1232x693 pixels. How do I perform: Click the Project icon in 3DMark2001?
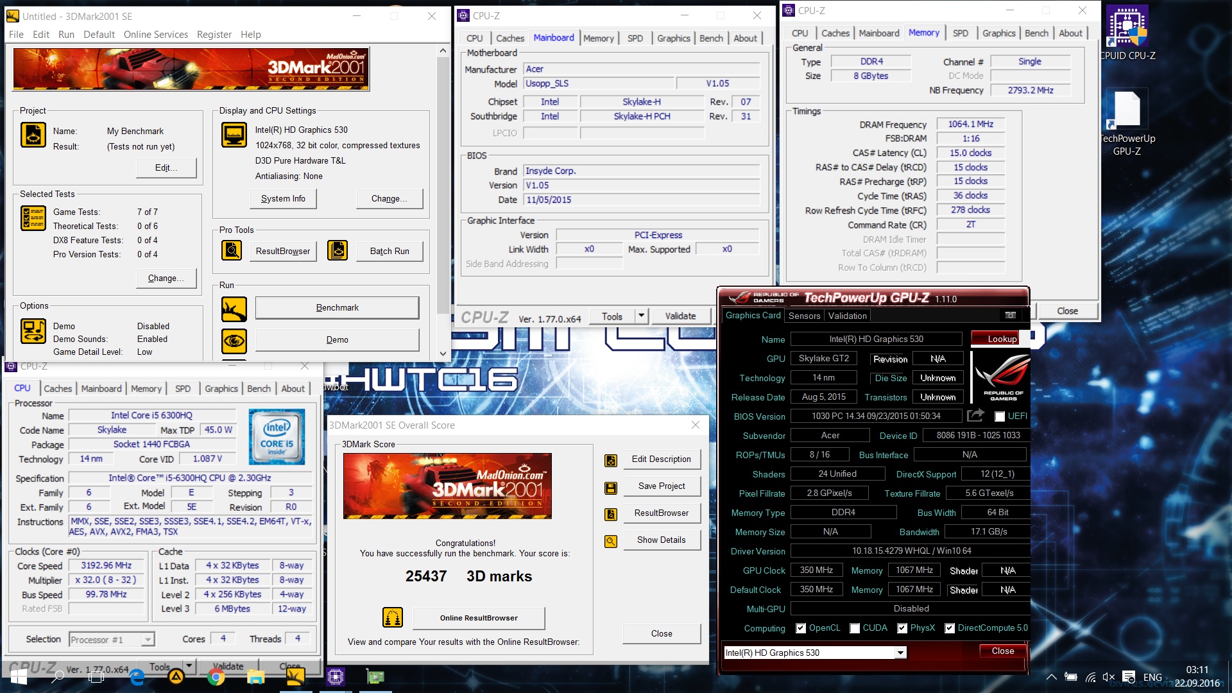click(33, 135)
